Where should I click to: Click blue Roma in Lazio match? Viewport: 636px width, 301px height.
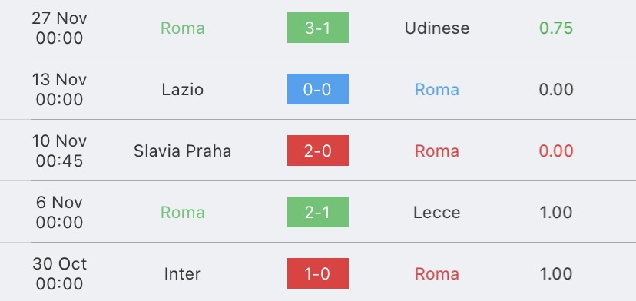tap(437, 90)
